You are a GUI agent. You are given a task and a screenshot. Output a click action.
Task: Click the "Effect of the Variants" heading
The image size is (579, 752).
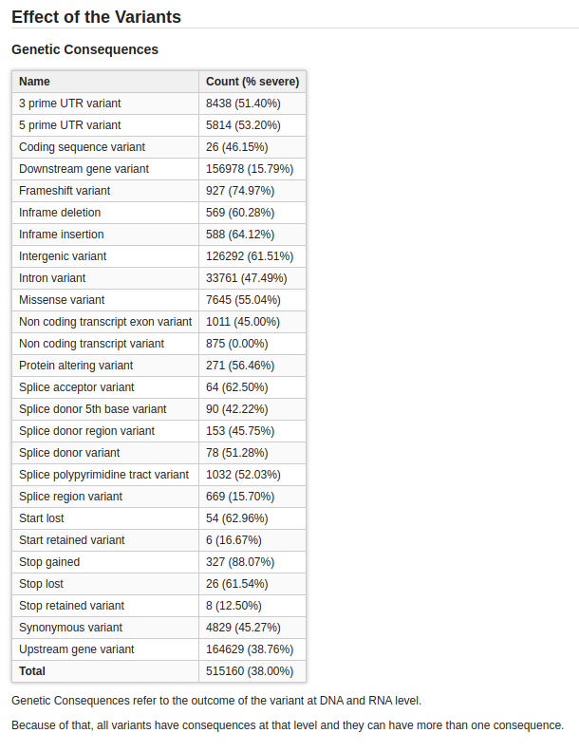(96, 16)
